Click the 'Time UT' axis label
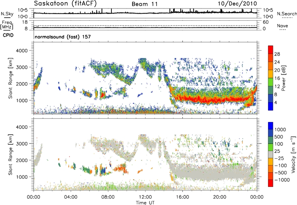The image size is (297, 205). (145, 202)
